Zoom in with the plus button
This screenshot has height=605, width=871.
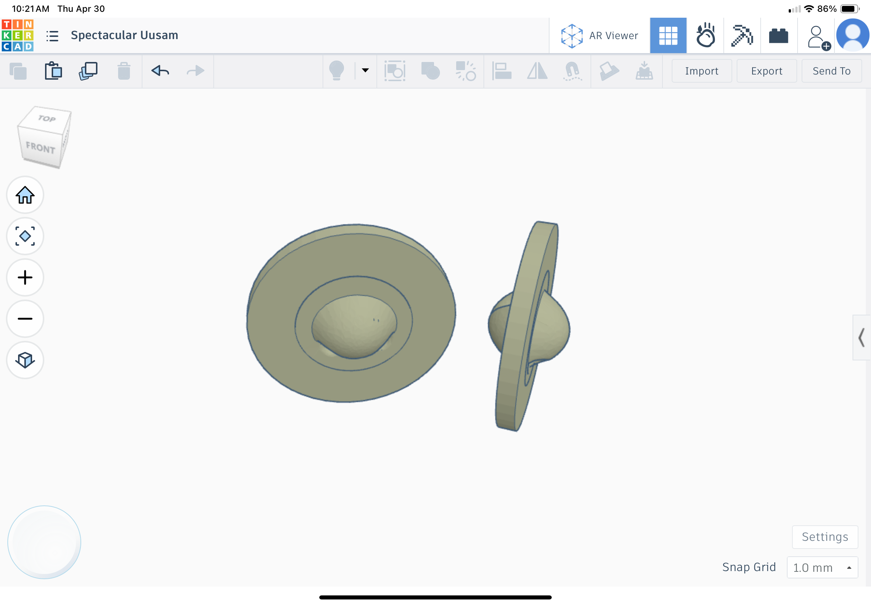(x=25, y=277)
